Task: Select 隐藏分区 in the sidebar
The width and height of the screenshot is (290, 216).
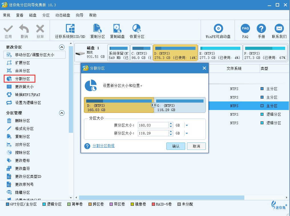Action: (23, 192)
